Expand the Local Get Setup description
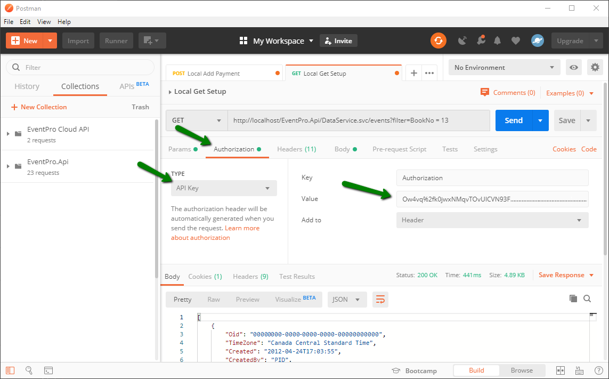 [x=170, y=92]
